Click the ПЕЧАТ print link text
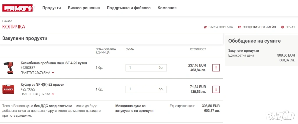The height and width of the screenshot is (124, 298). pyautogui.click(x=290, y=27)
